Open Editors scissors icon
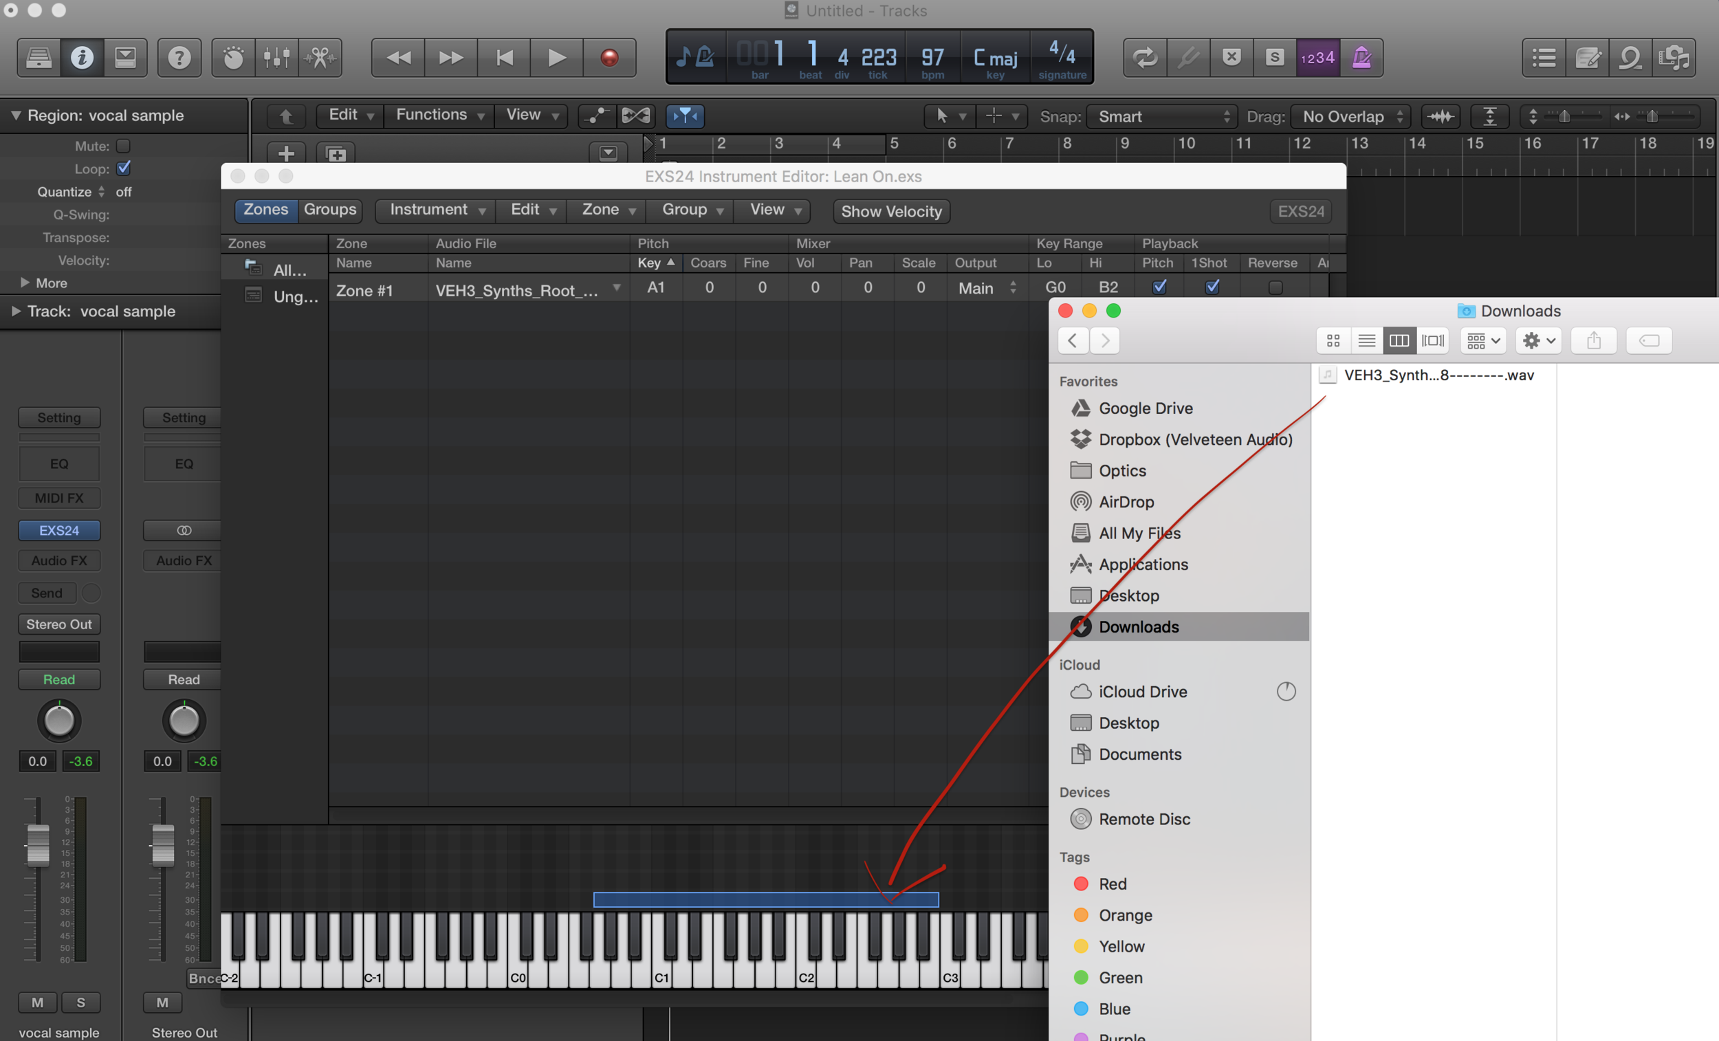This screenshot has width=1719, height=1041. (x=320, y=57)
